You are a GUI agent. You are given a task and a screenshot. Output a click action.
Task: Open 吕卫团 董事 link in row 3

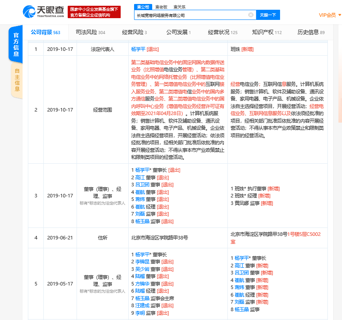point(142,185)
